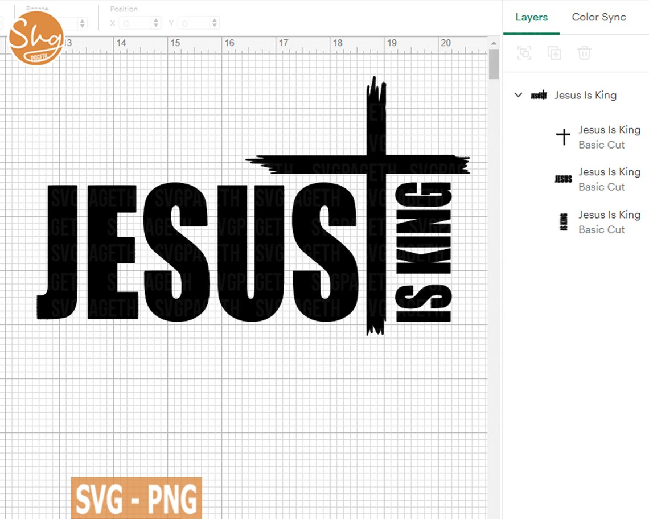Open Basic Cut linetype for the JESUS layer
649x519 pixels.
601,187
